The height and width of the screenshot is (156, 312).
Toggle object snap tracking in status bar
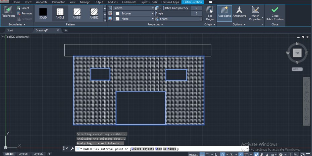[241, 154]
